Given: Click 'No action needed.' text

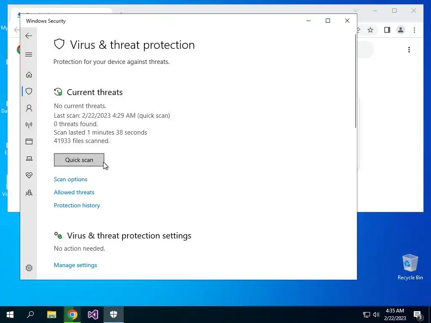Looking at the screenshot, I should tap(80, 249).
